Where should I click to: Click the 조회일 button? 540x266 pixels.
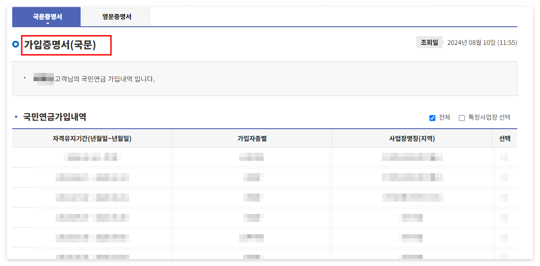(429, 42)
